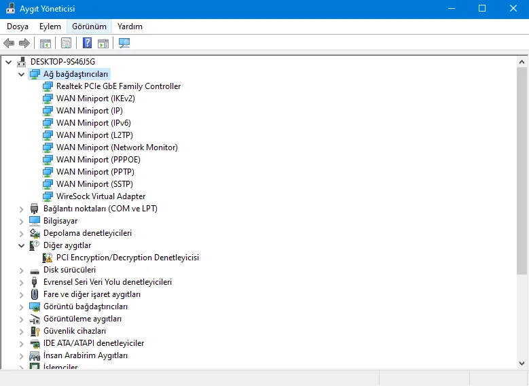
Task: Select the DESKTOP-9S46J5G root label
Action: point(62,62)
